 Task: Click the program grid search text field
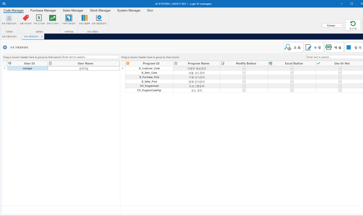point(335,57)
